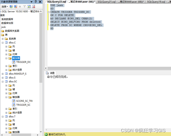Image resolution: width=171 pixels, height=136 pixels.
Task: Open the Object Explorer window position dropdown arrow
Action: (x=32, y=2)
